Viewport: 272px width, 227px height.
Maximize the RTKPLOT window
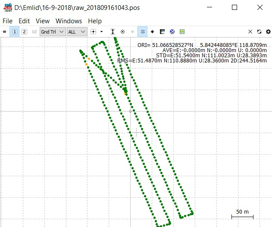(234, 7)
